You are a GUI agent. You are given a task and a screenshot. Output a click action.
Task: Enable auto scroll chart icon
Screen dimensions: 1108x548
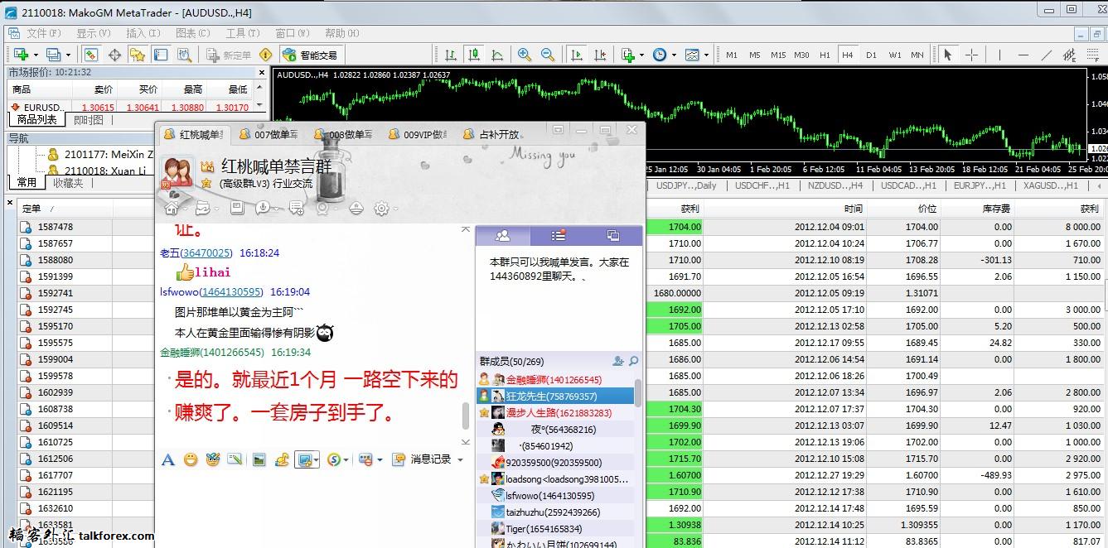coord(576,55)
